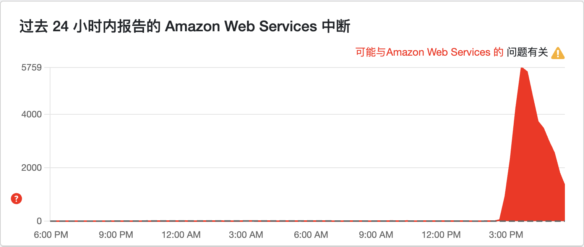Image resolution: width=584 pixels, height=247 pixels.
Task: Select the 9:00 PM time label
Action: [x=116, y=235]
